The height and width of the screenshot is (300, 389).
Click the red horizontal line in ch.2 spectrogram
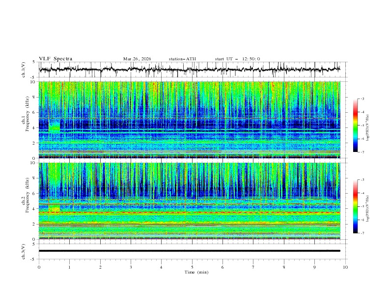189,212
